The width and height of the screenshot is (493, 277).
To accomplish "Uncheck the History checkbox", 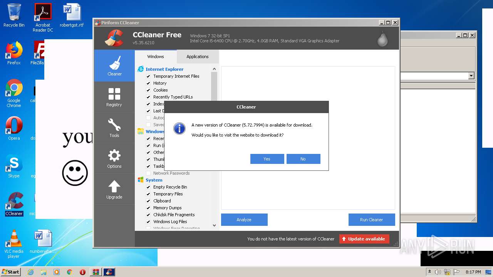I will [x=148, y=83].
